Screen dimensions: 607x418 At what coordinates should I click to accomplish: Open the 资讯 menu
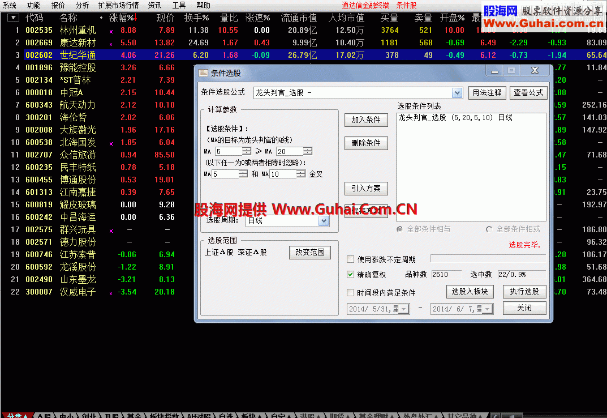pyautogui.click(x=155, y=5)
